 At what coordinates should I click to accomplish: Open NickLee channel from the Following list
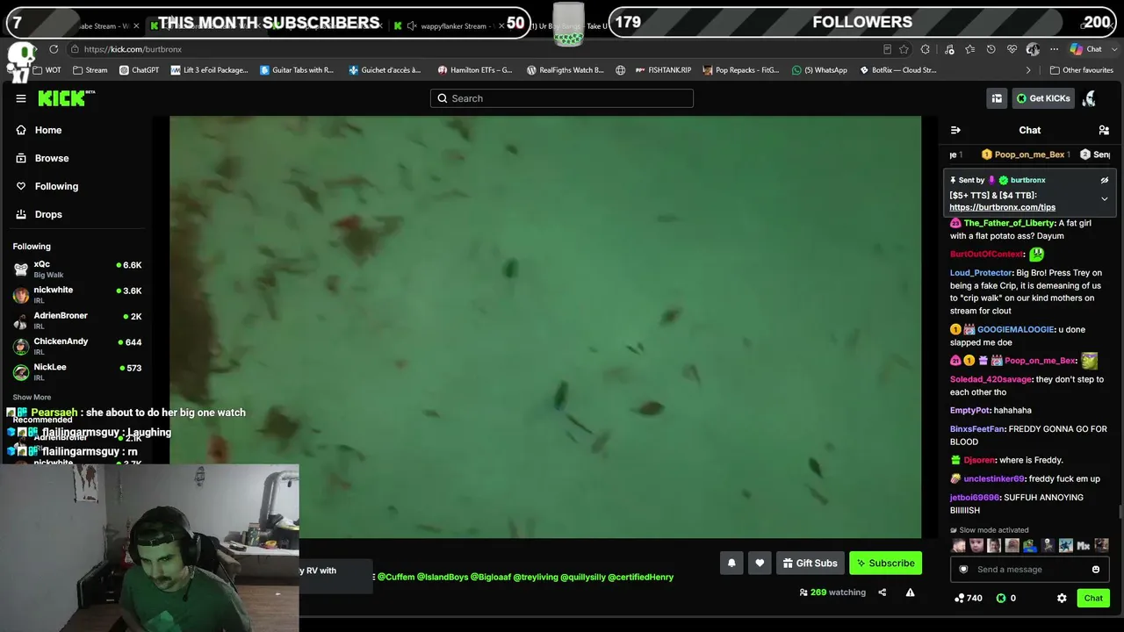77,372
